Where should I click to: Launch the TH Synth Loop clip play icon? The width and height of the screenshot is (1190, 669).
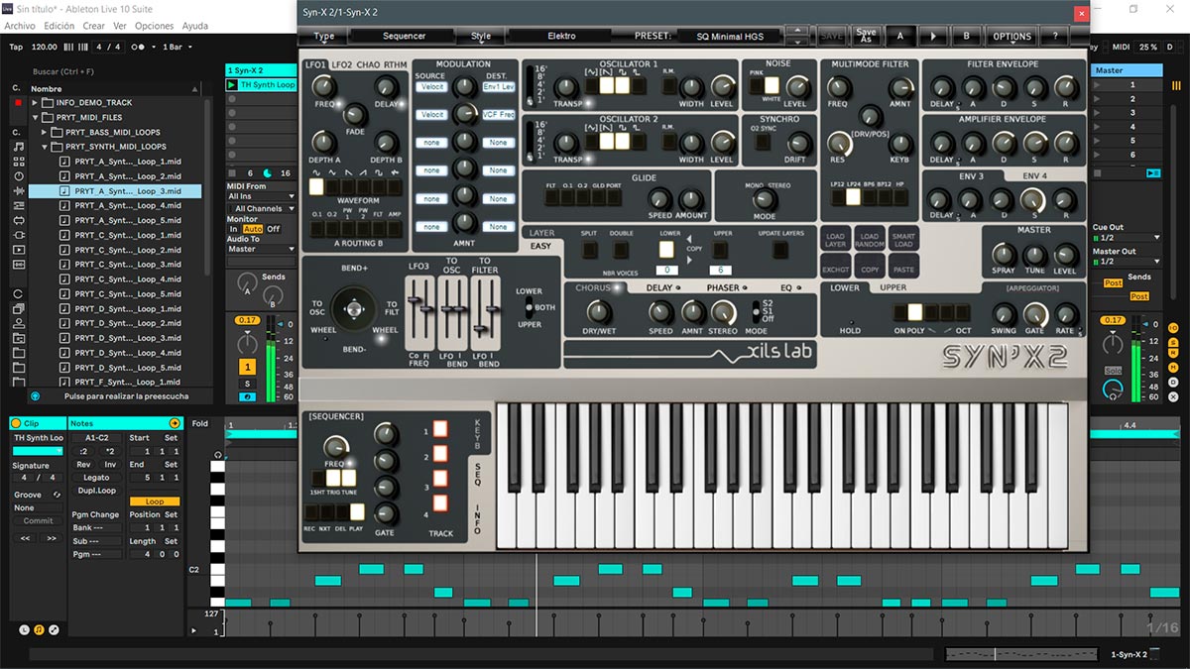232,85
